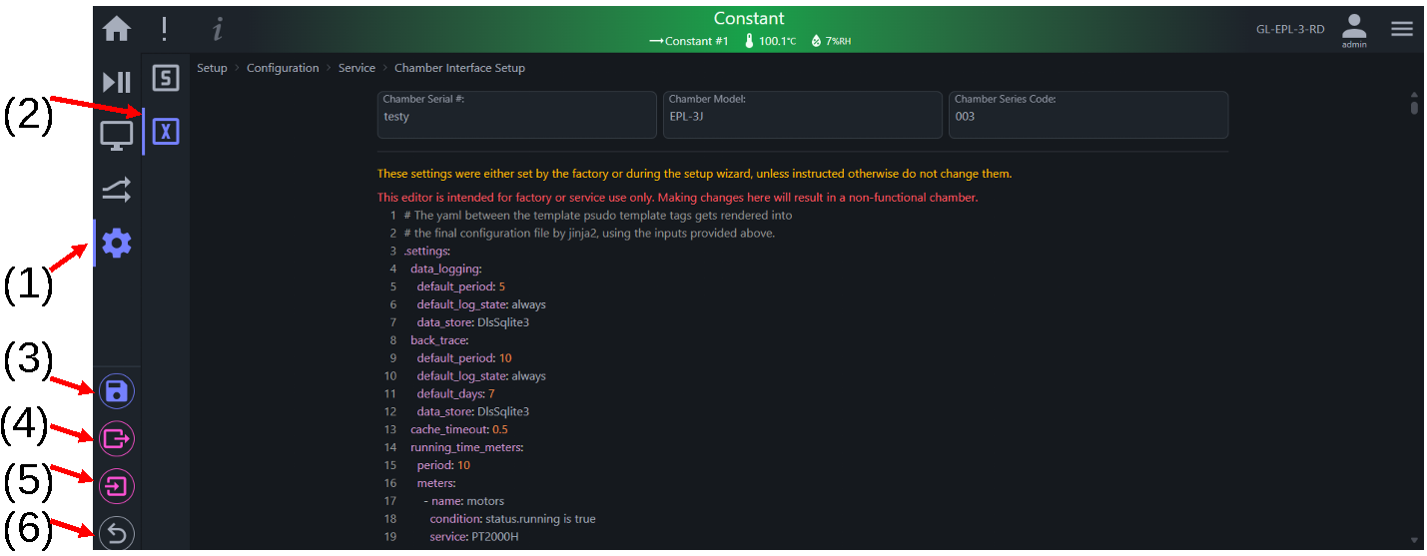Open the 'S' bracket submenu icon
The image size is (1427, 556).
(166, 78)
